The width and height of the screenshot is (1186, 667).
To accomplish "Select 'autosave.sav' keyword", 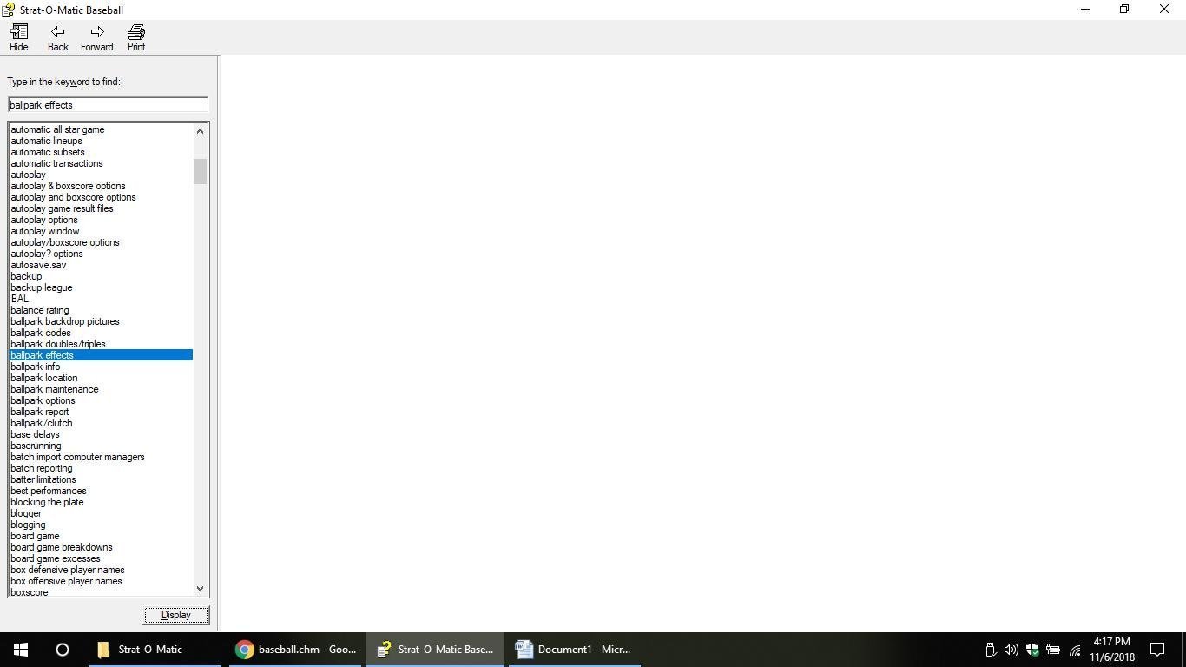I will coord(38,265).
